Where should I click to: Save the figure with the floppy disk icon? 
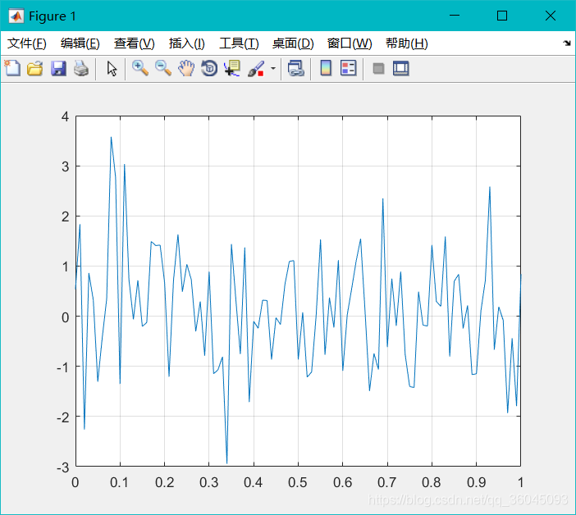(57, 69)
